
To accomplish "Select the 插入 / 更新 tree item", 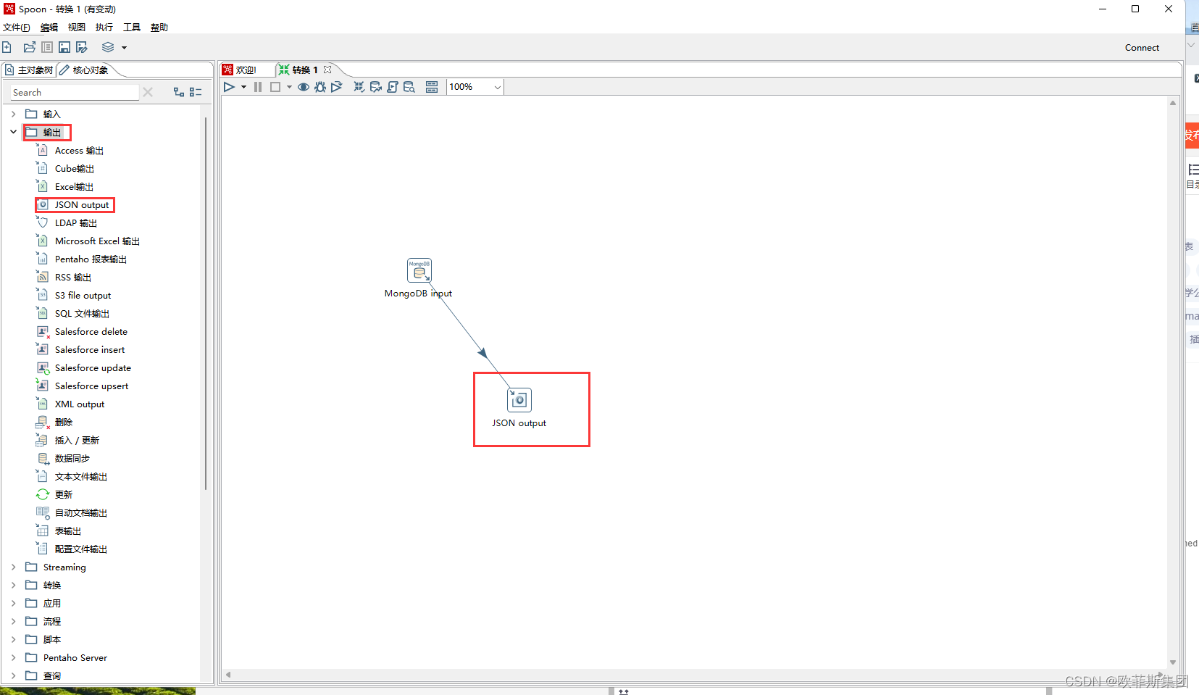I will (x=68, y=441).
